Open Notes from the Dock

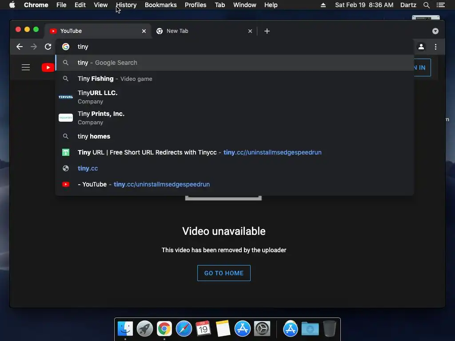click(x=223, y=329)
